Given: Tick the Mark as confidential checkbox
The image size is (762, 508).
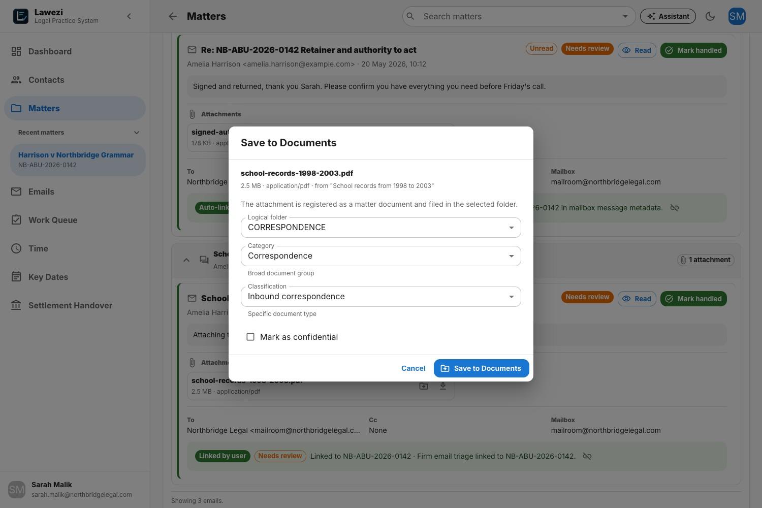Looking at the screenshot, I should click(x=250, y=337).
